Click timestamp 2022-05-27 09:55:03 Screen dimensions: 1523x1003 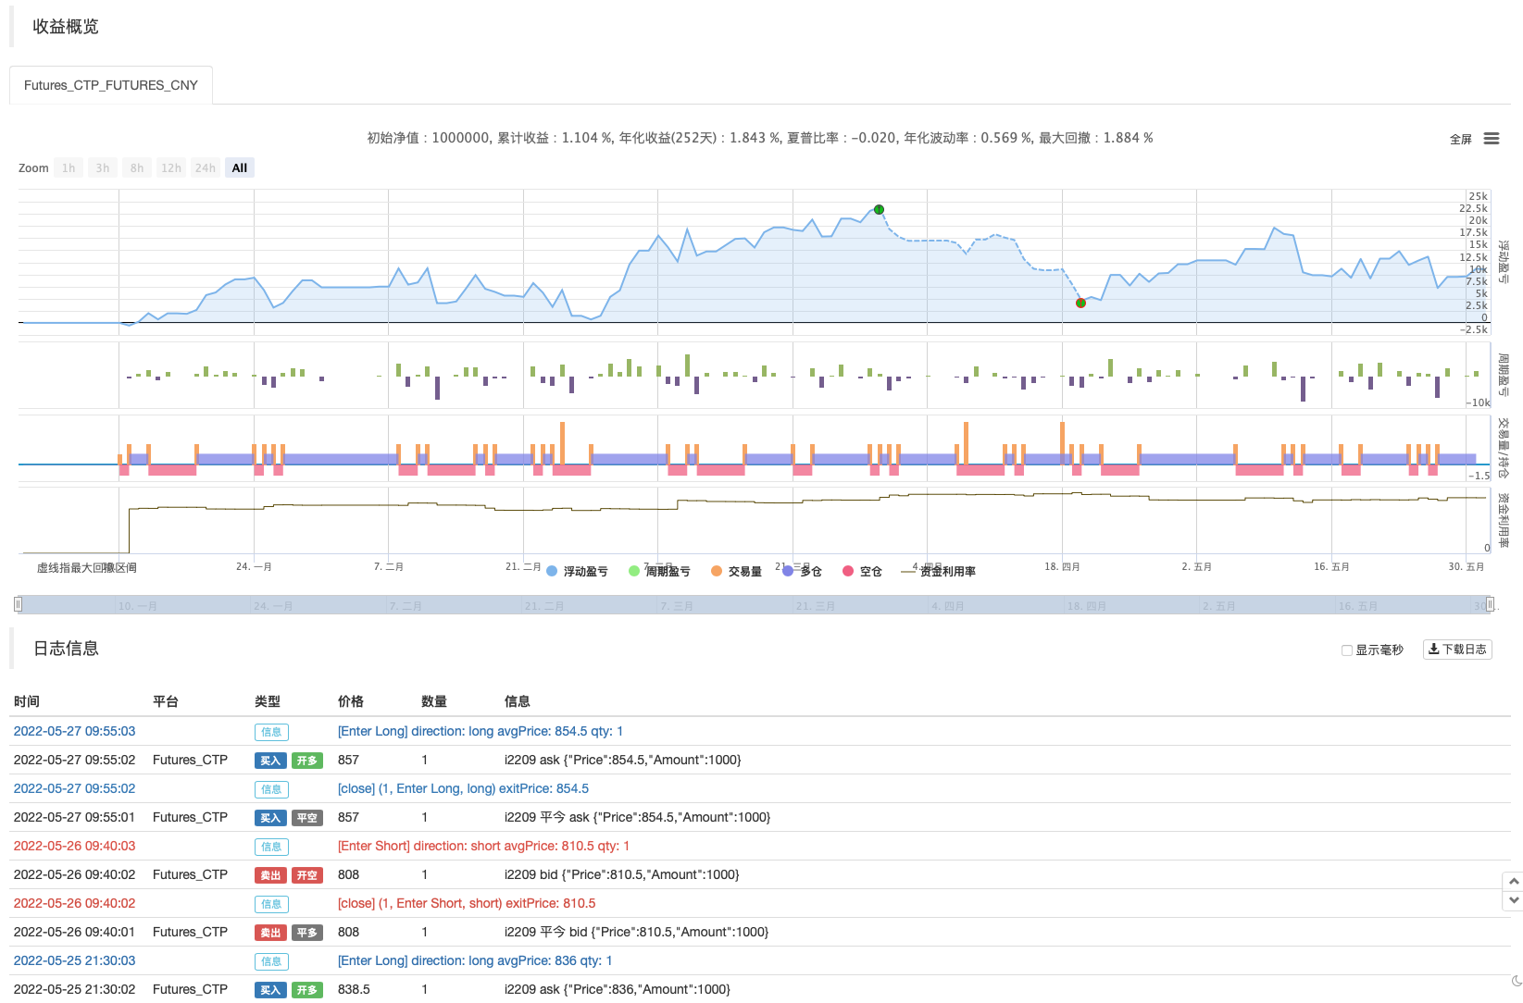tap(75, 731)
